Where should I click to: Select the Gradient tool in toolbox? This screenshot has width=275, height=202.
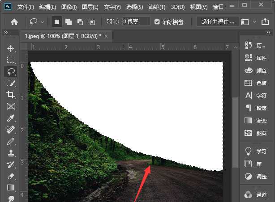[x=11, y=188]
